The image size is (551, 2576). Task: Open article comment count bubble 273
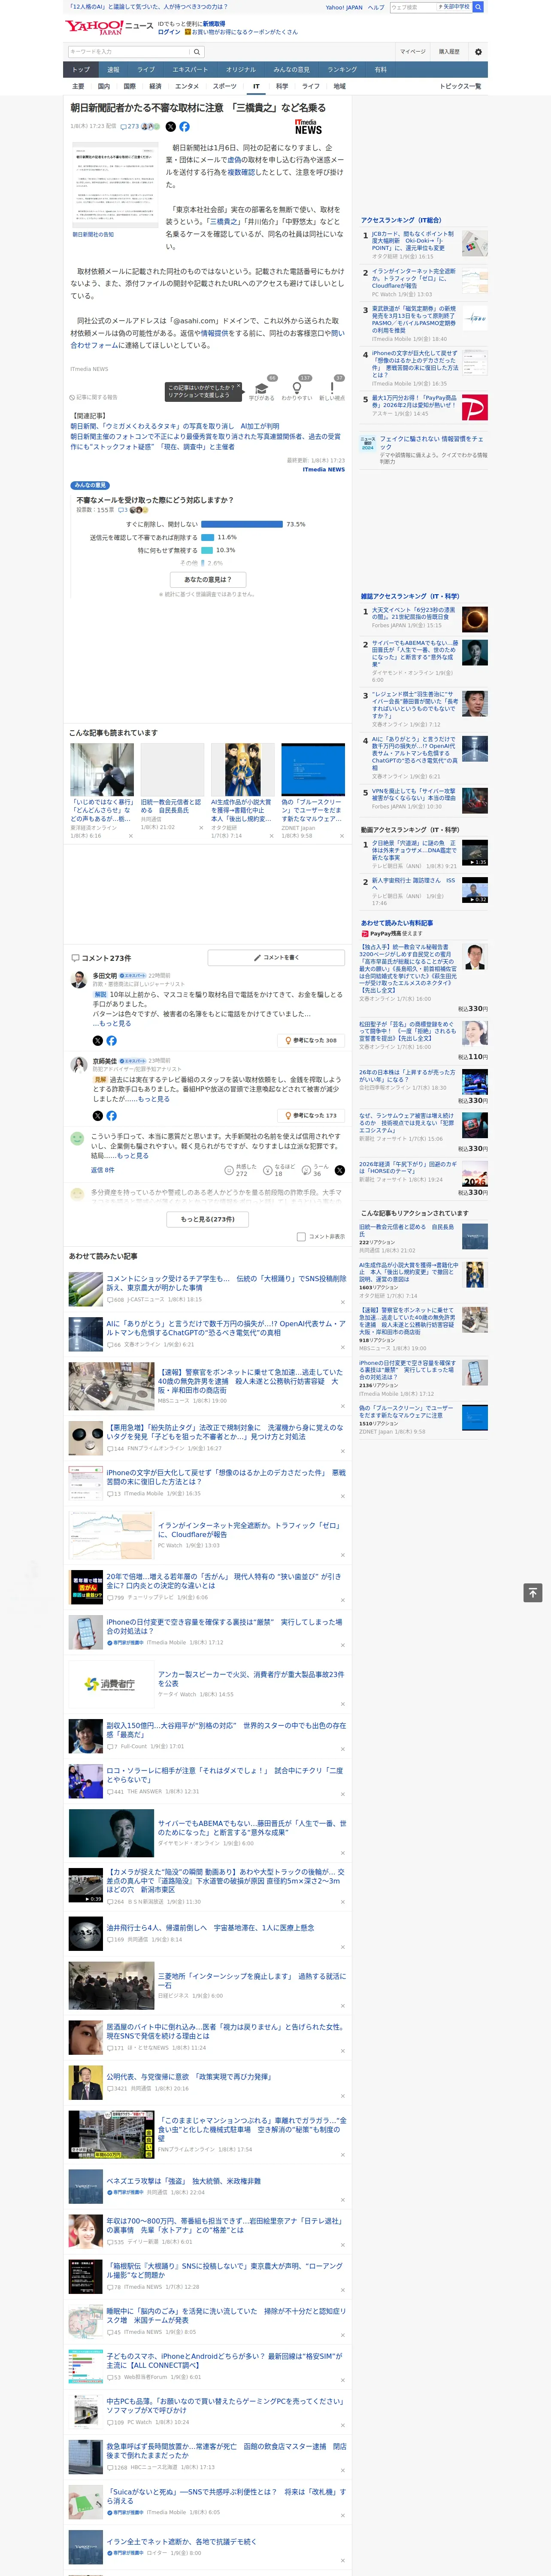pos(130,127)
